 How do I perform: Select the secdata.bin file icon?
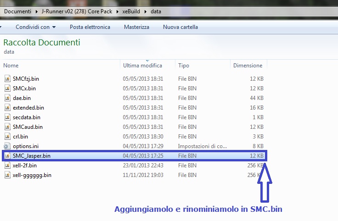point(7,117)
